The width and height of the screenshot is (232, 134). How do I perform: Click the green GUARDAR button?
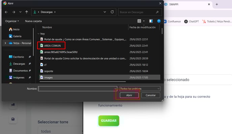109,121
